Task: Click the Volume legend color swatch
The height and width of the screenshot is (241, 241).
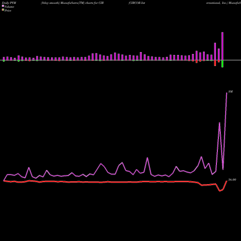Action: (3, 6)
